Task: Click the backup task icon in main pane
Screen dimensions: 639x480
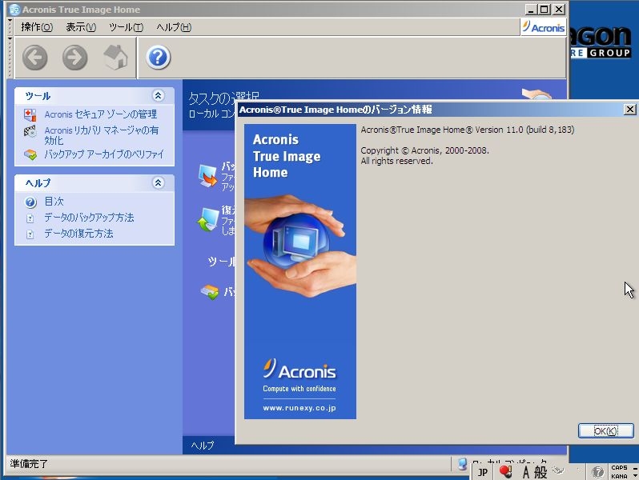Action: point(208,176)
